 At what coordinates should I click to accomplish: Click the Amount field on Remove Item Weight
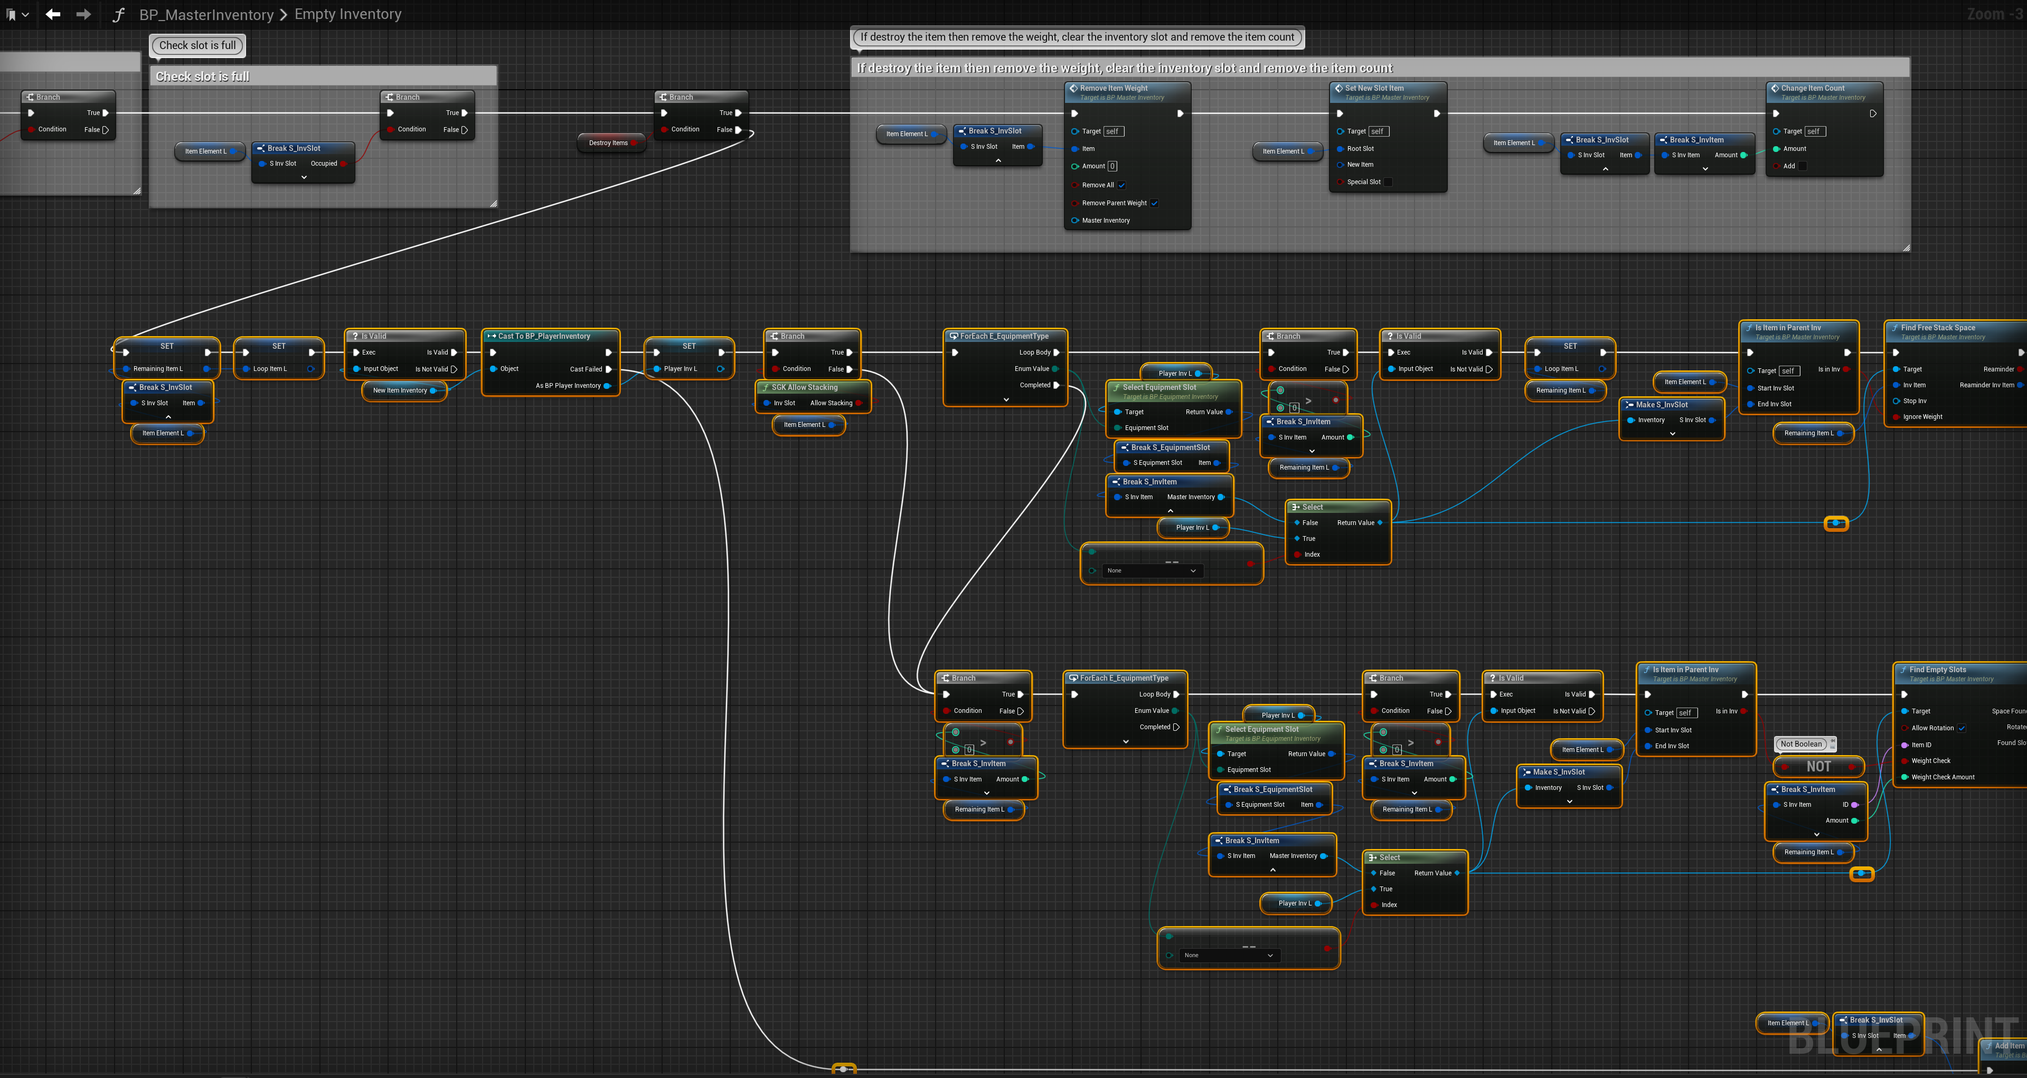(x=1112, y=166)
